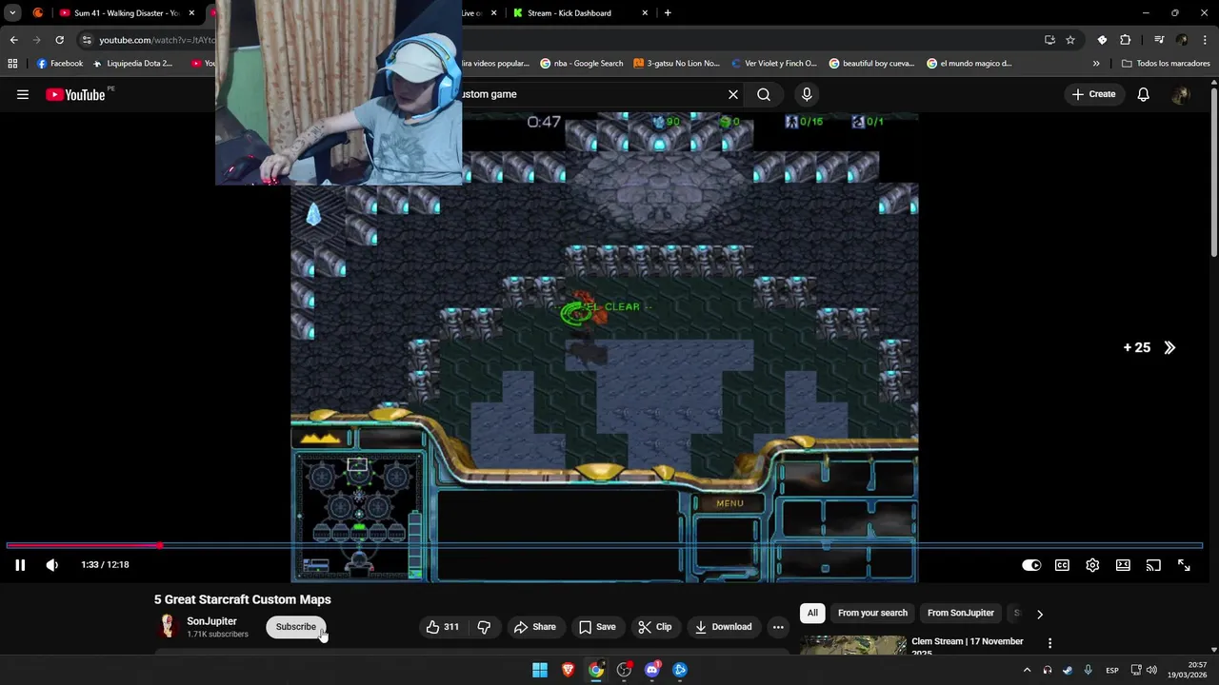The width and height of the screenshot is (1219, 685).
Task: Select the 'From SonJupiter' chip
Action: 961,614
